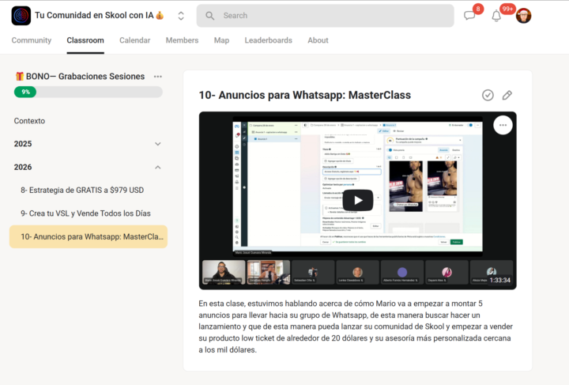This screenshot has width=569, height=385.
Task: Collapse the 2026 section
Action: pos(88,168)
